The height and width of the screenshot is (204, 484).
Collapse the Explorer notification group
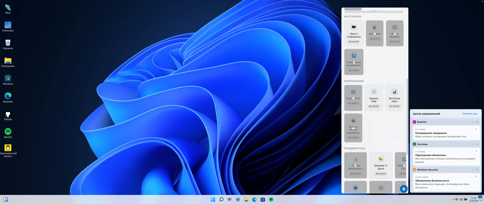tap(473, 122)
